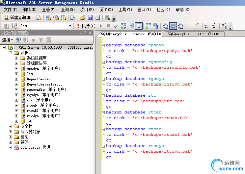Select the xds database in tree
The width and height of the screenshot is (245, 174).
coord(30,121)
